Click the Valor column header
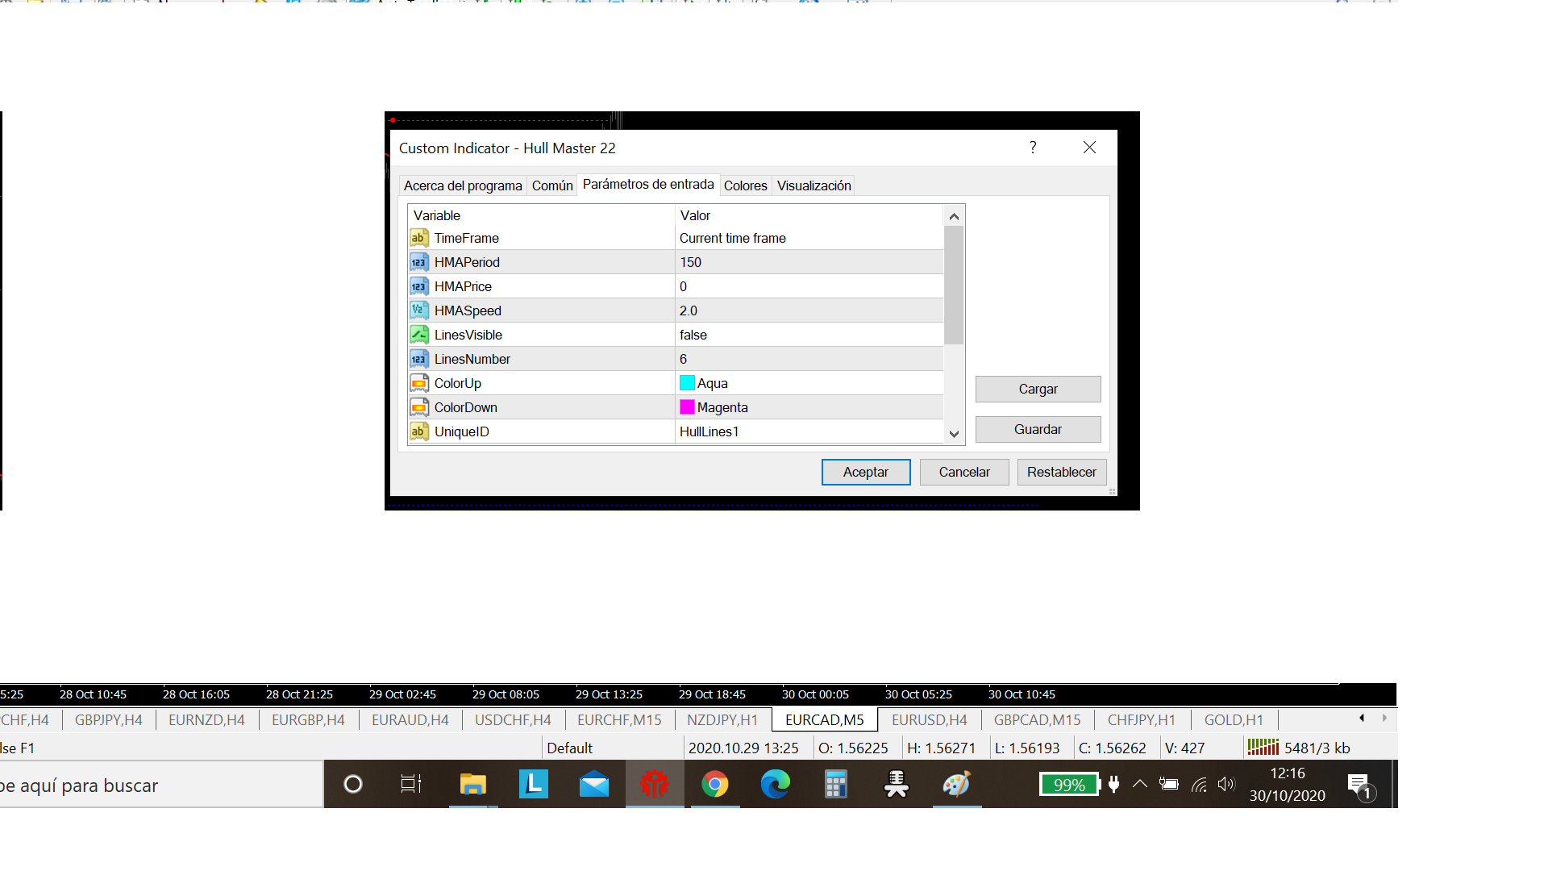The image size is (1548, 871). pos(809,215)
